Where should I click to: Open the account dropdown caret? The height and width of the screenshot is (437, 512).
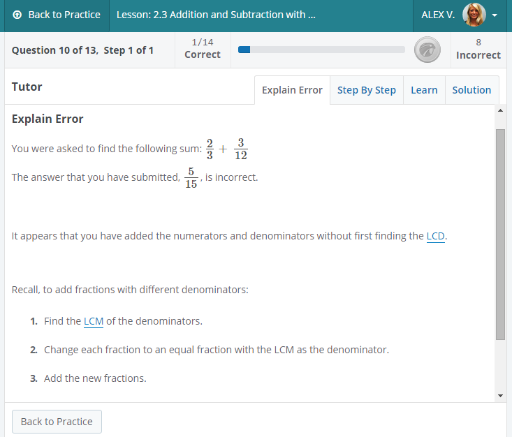coord(495,15)
